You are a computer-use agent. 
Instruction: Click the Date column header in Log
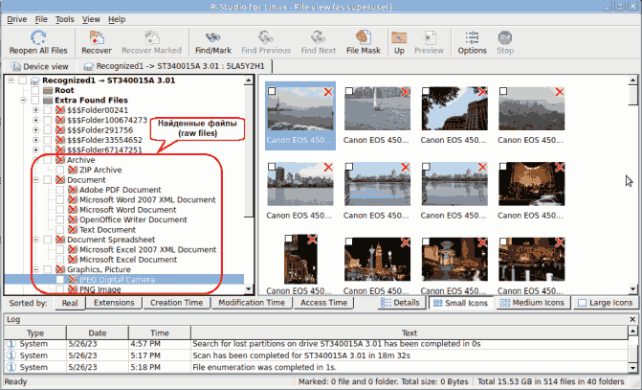point(98,333)
